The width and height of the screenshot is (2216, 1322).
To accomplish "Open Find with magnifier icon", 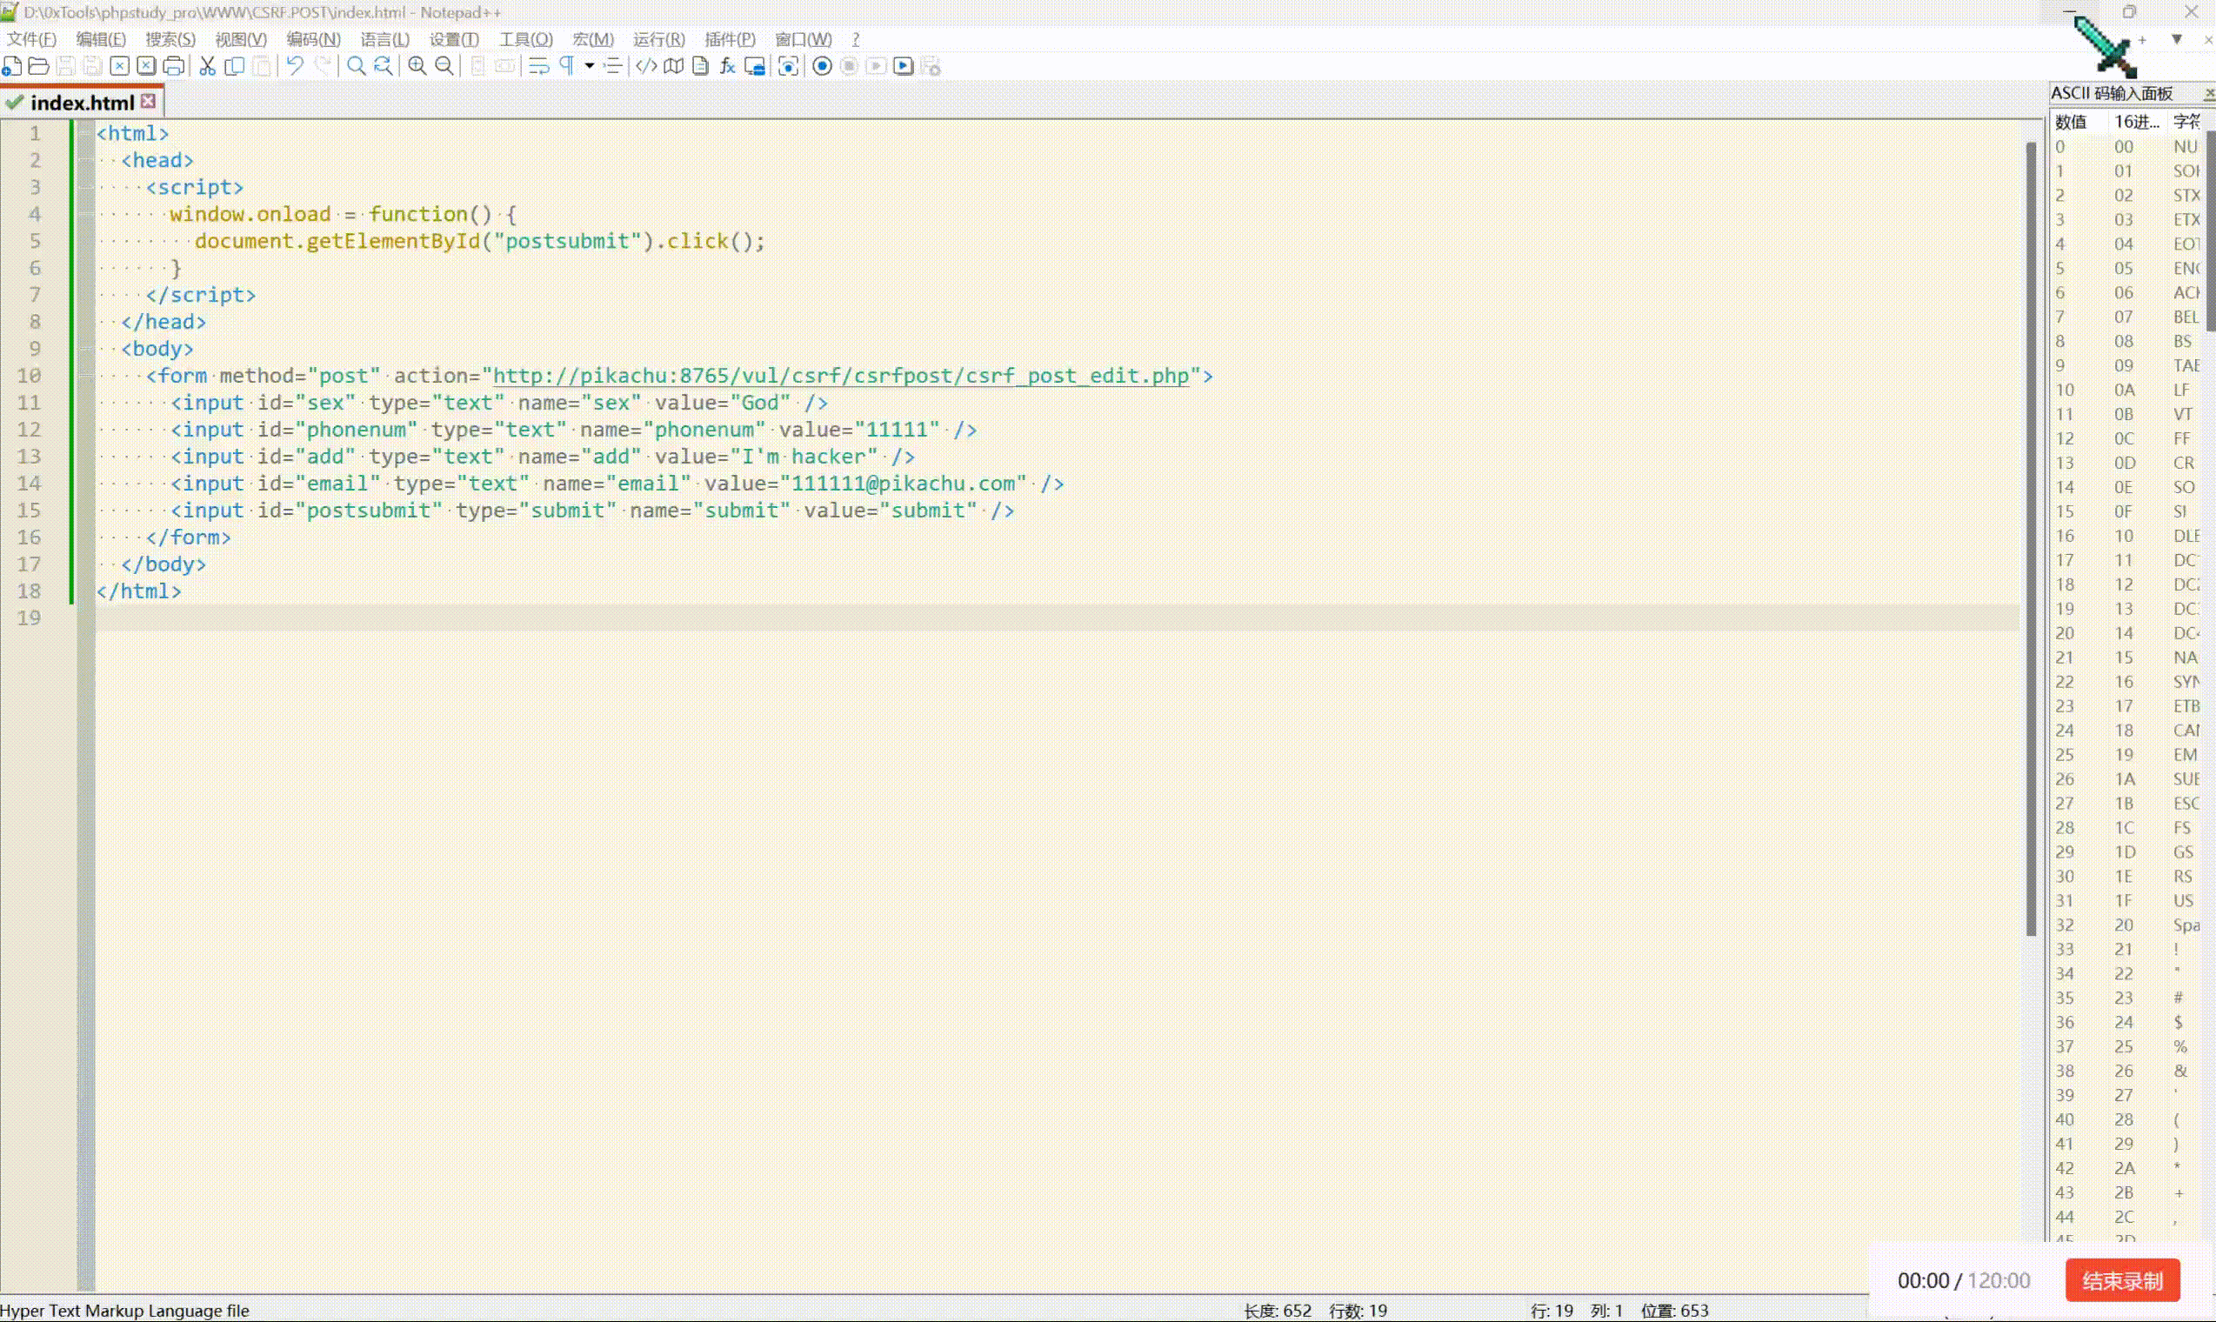I will pyautogui.click(x=356, y=66).
